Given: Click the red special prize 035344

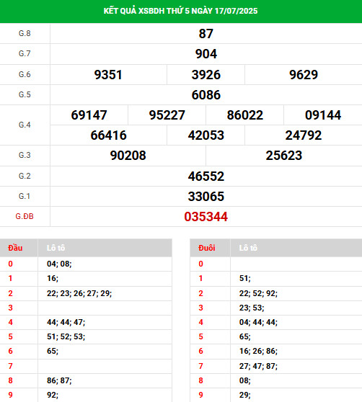Looking at the screenshot, I should coord(206,217).
